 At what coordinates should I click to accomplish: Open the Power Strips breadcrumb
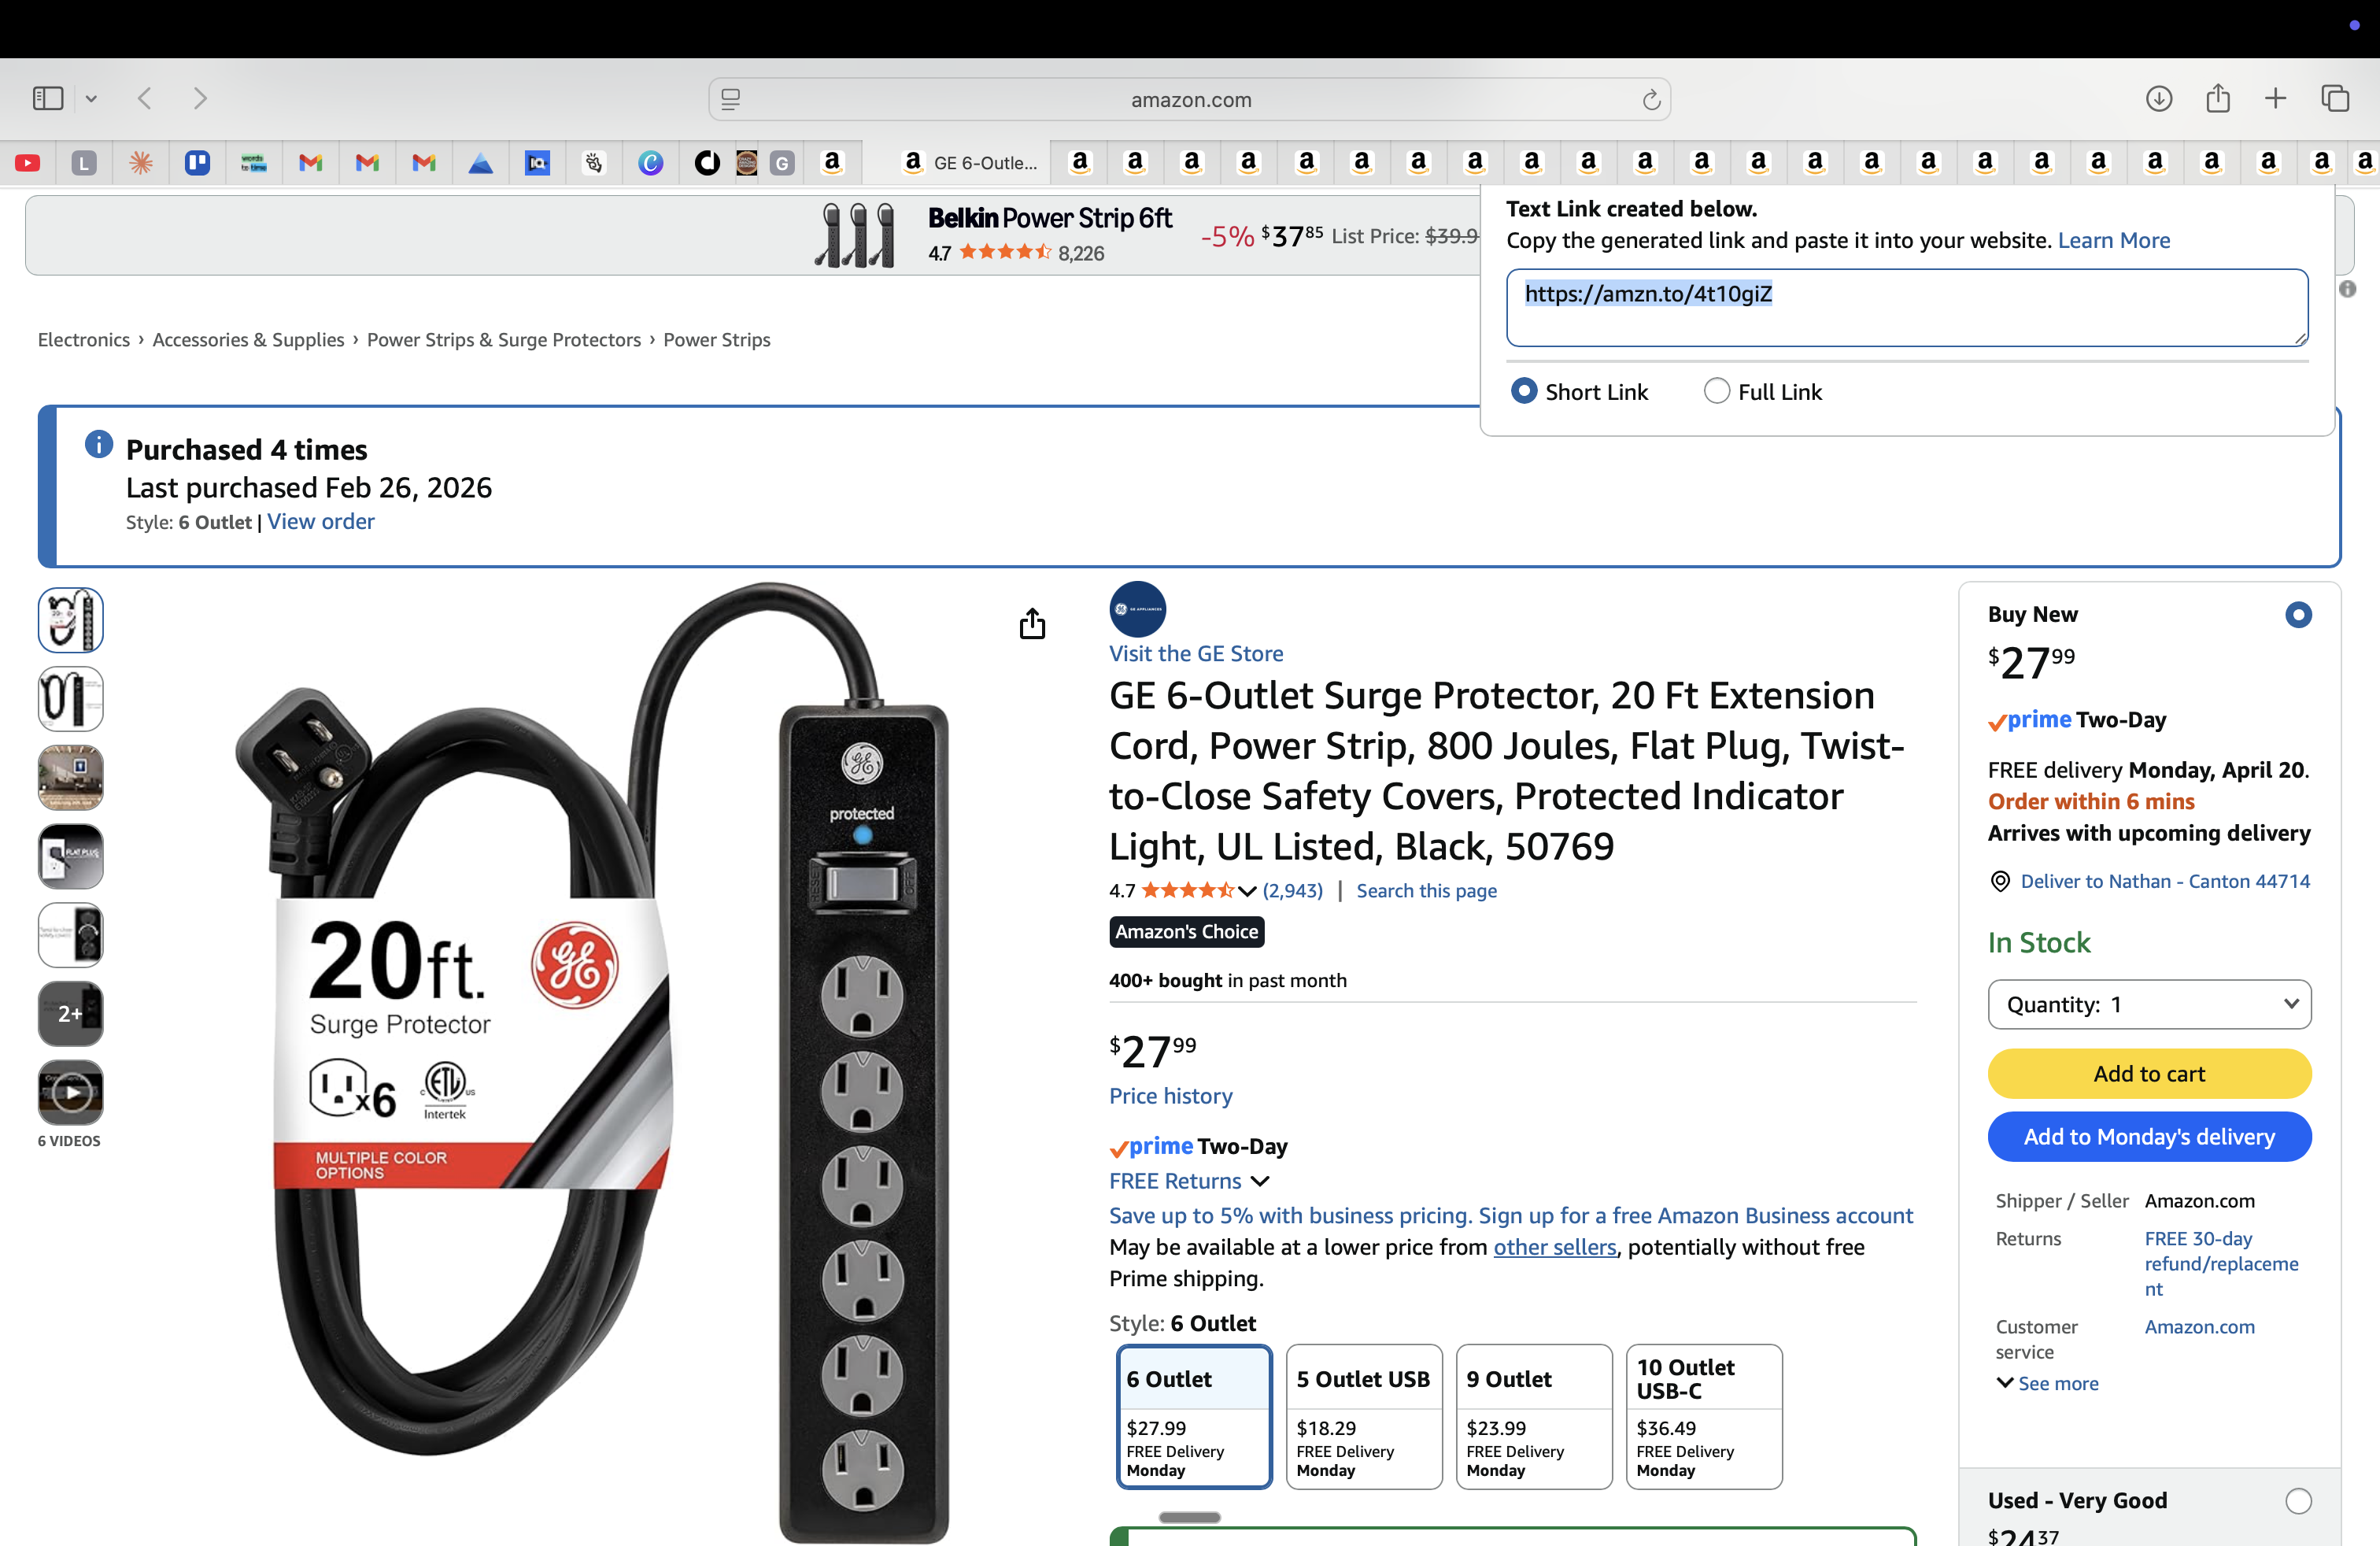coord(716,340)
